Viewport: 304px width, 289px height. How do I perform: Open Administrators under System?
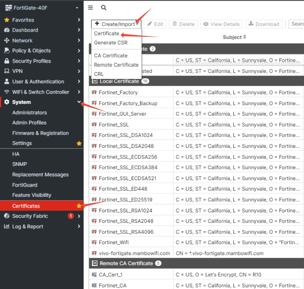29,112
